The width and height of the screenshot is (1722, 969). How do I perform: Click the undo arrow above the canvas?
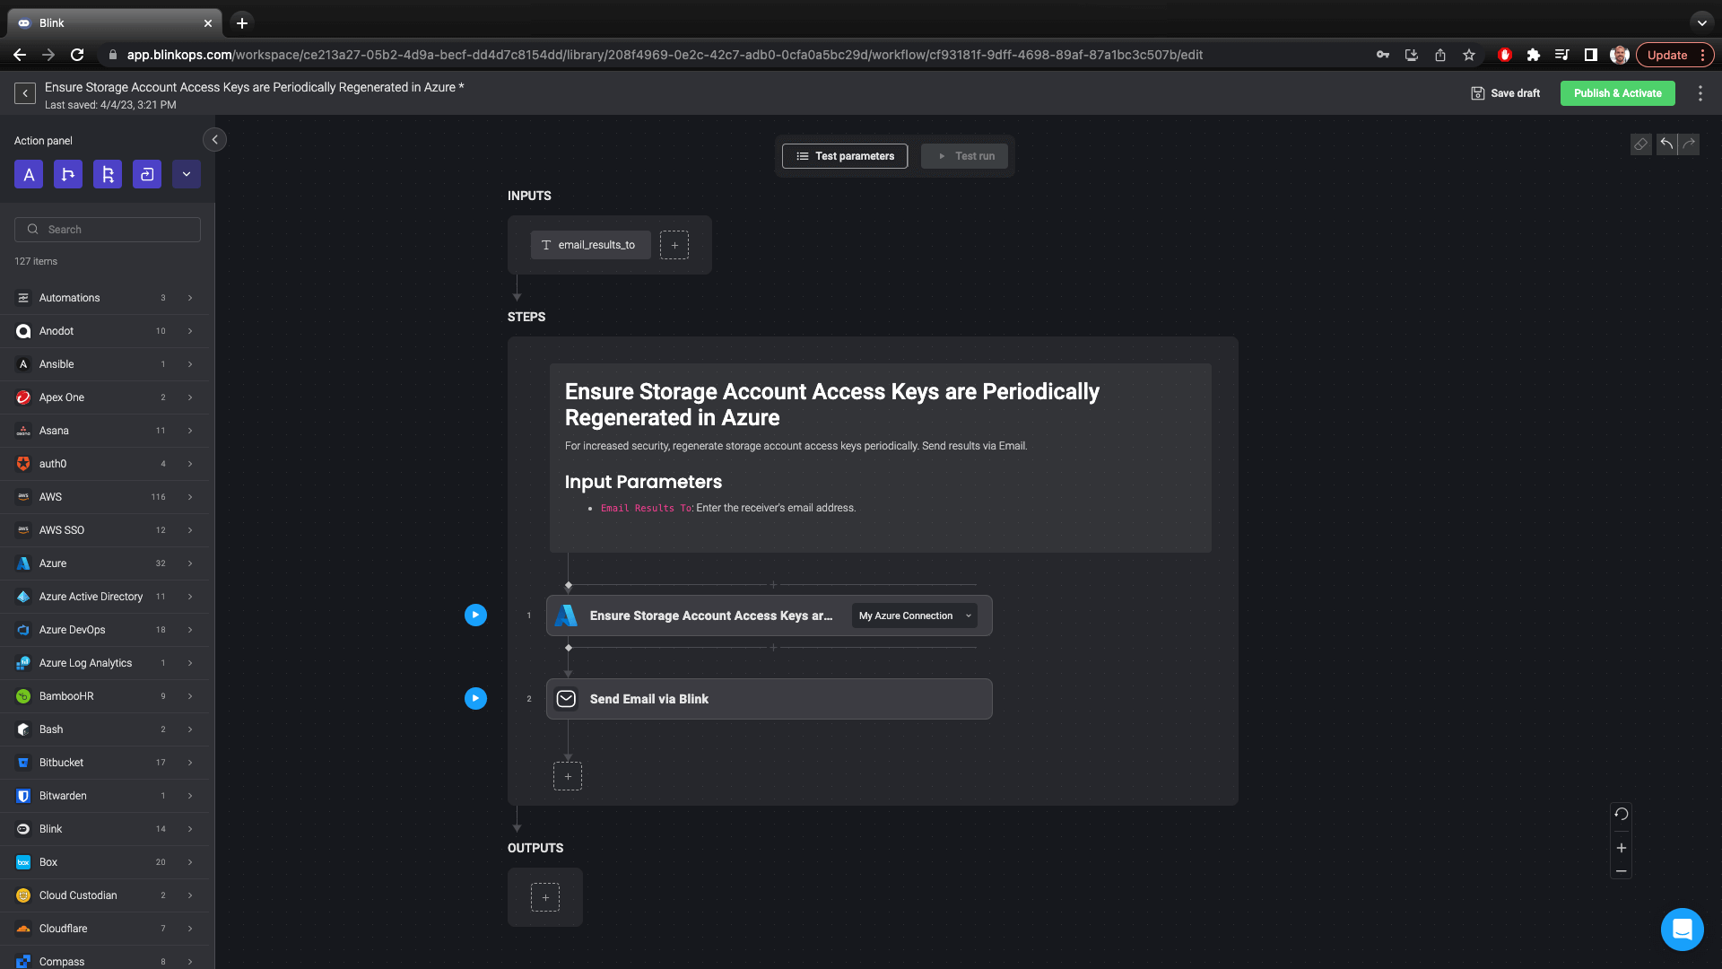point(1665,144)
